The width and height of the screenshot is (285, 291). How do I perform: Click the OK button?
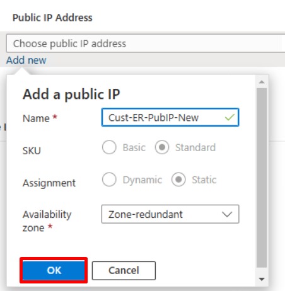pyautogui.click(x=54, y=270)
